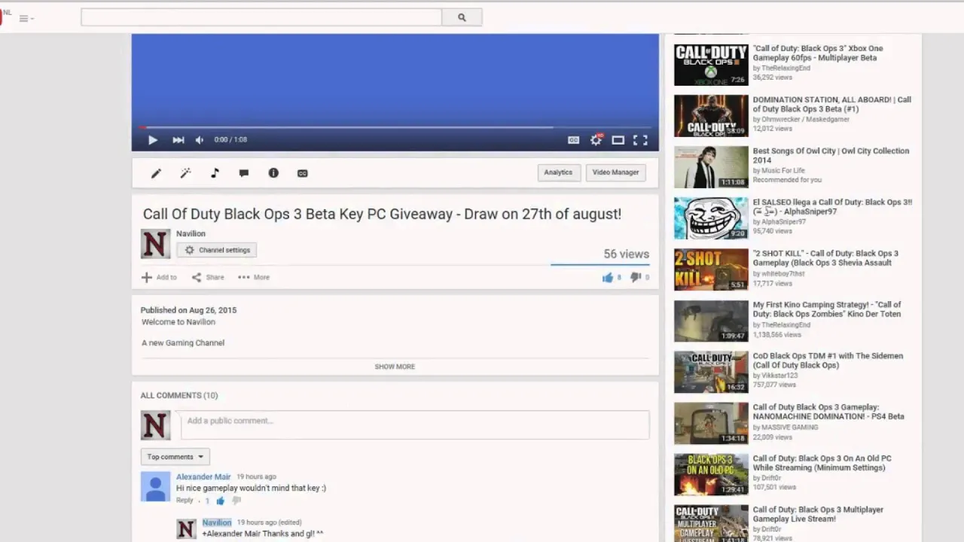The image size is (964, 542).
Task: Play the video
Action: point(152,140)
